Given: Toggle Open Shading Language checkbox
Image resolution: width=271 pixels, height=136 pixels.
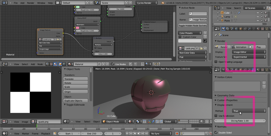Looking at the screenshot, I should [216, 62].
